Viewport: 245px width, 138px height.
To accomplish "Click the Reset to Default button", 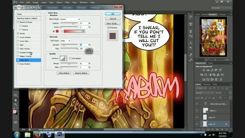I will pyautogui.click(x=81, y=73).
